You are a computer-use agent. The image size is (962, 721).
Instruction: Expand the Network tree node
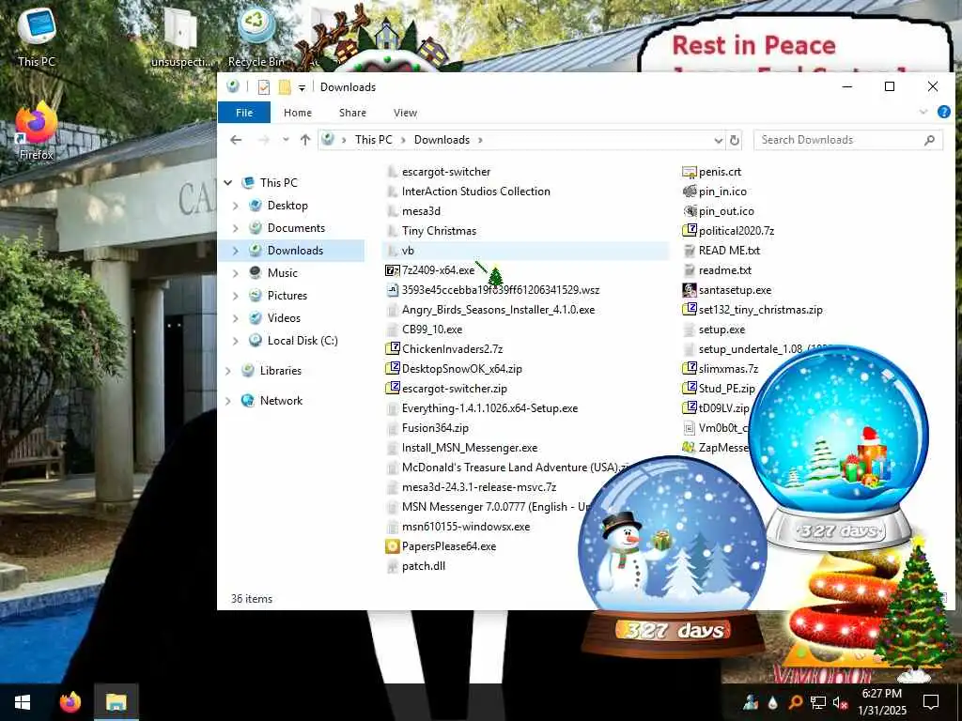pyautogui.click(x=228, y=401)
